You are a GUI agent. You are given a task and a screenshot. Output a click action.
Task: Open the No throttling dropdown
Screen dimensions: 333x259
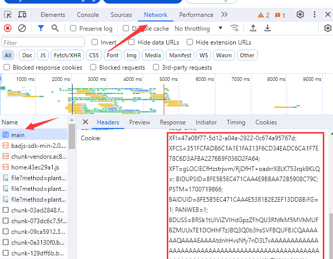tap(198, 29)
